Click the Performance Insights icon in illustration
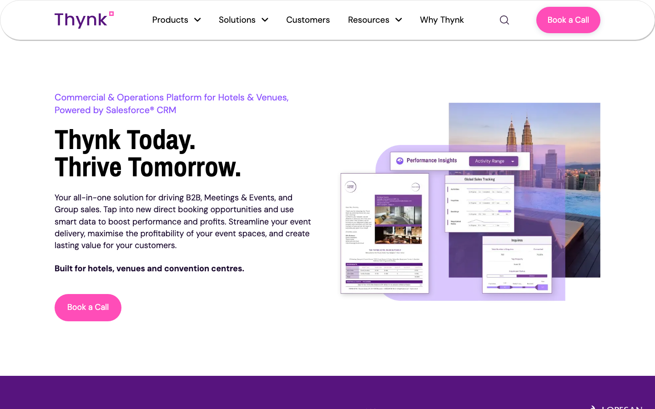Image resolution: width=655 pixels, height=409 pixels. coord(400,161)
